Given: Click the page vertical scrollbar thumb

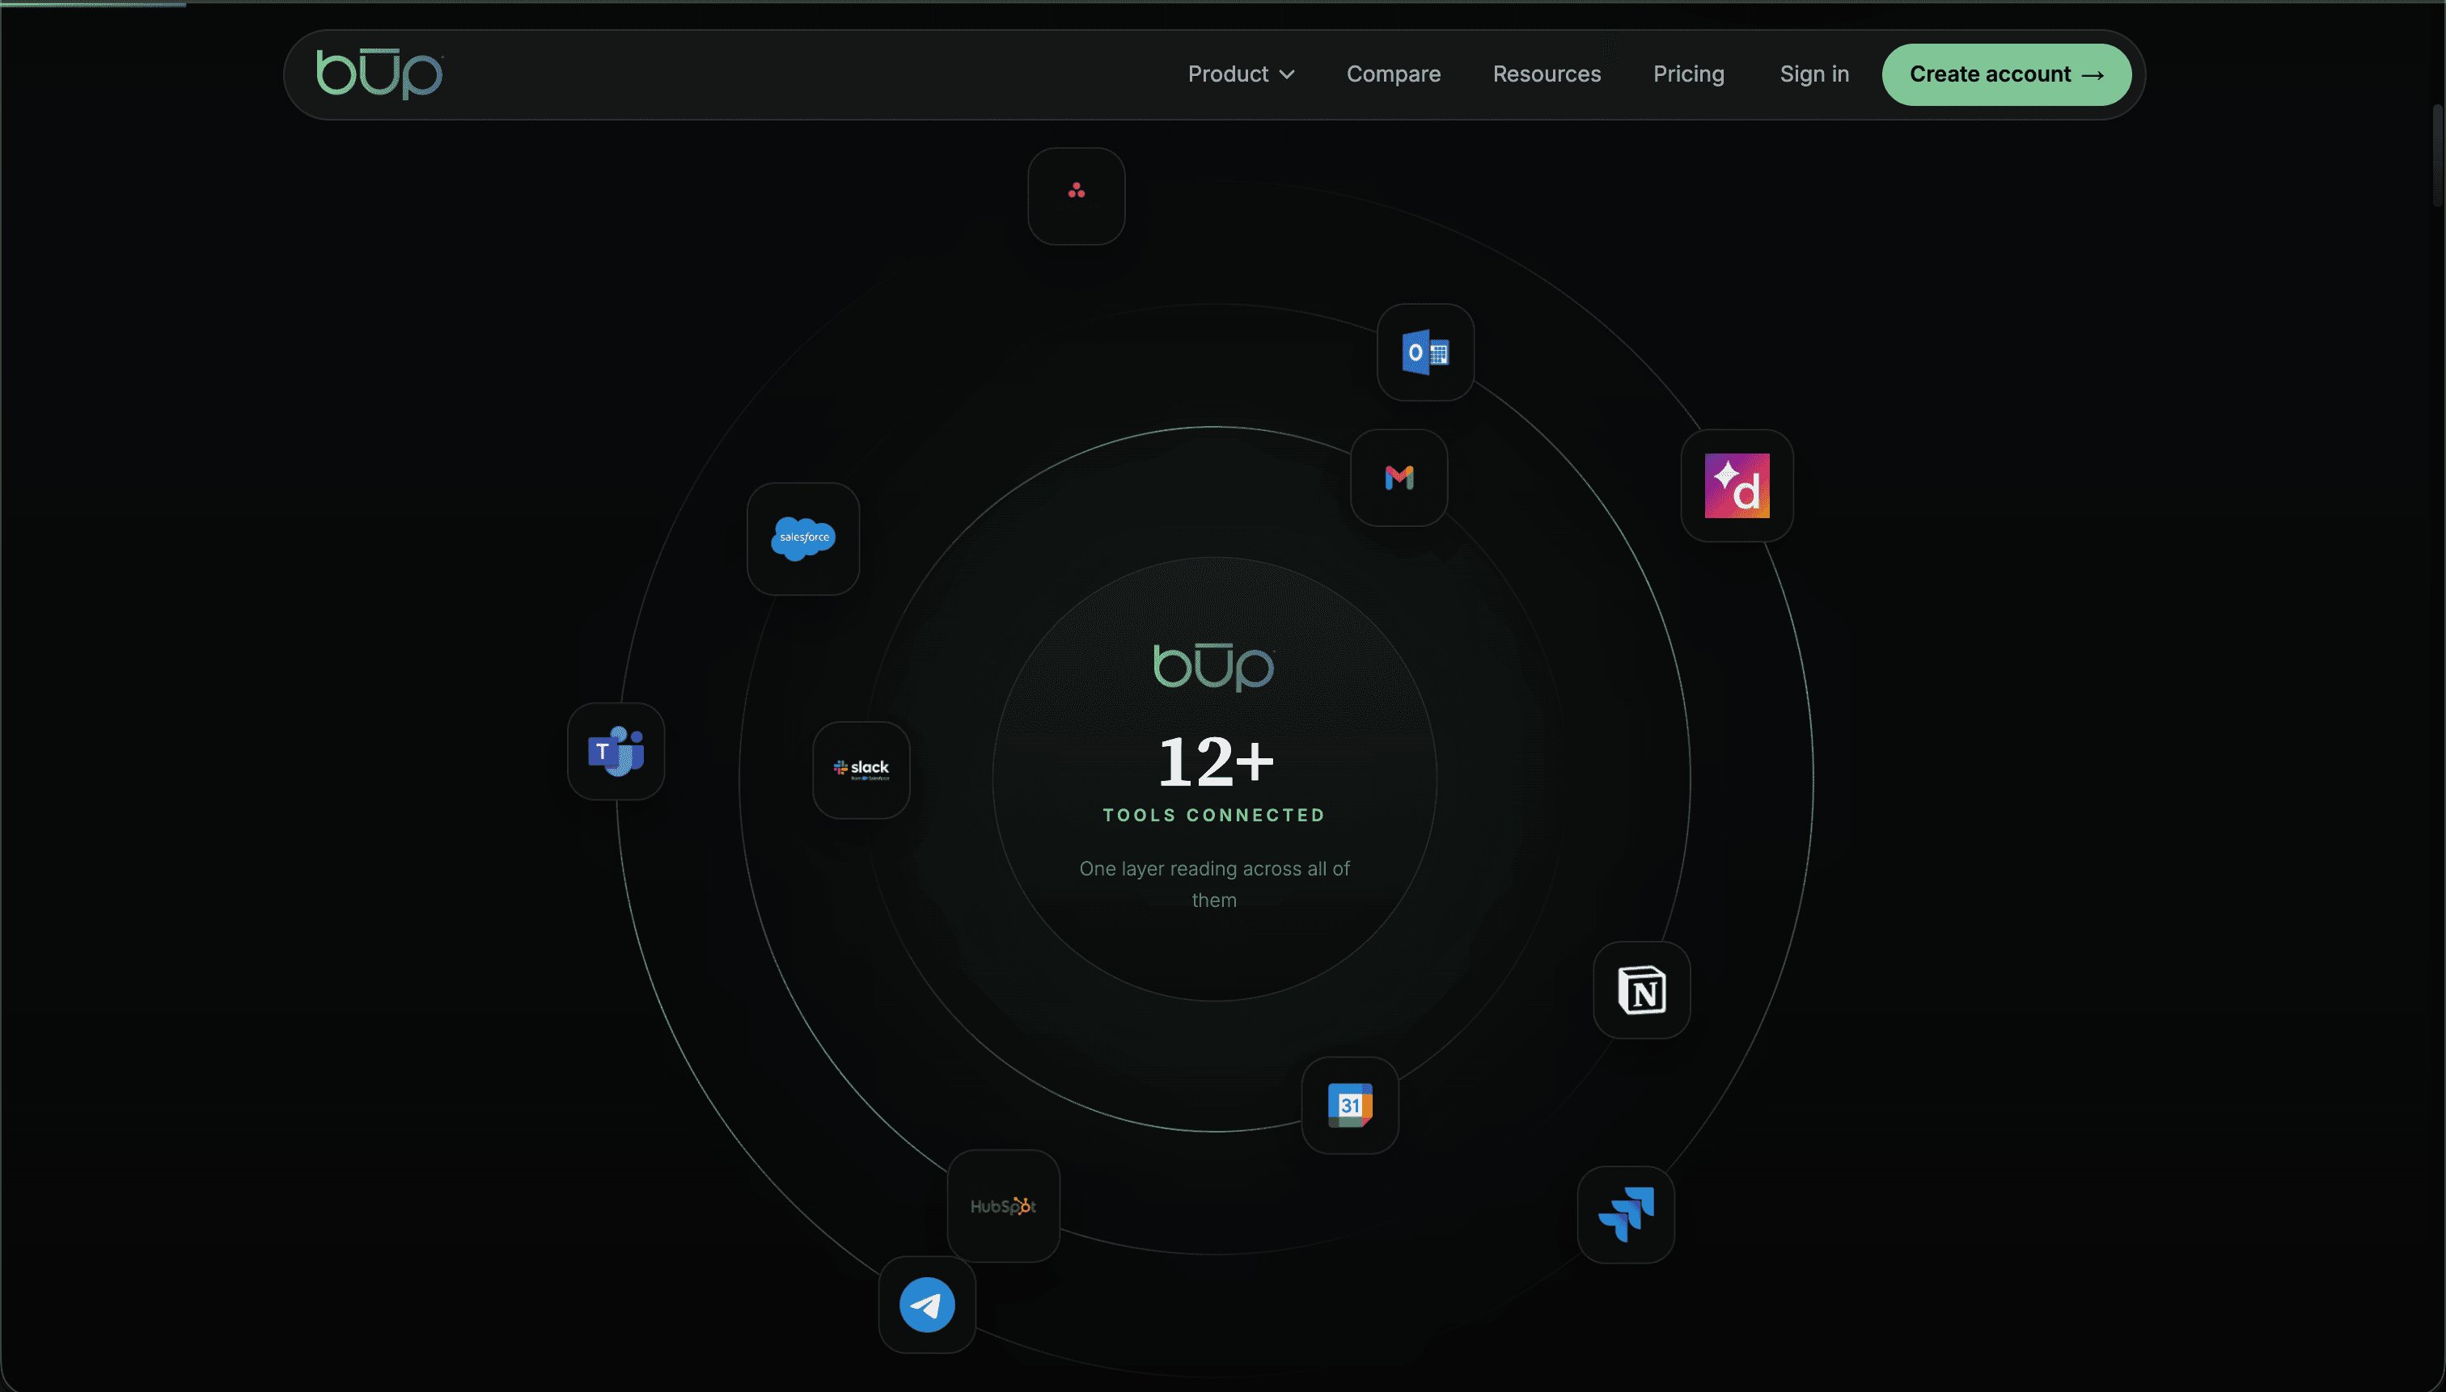Looking at the screenshot, I should [x=2439, y=156].
